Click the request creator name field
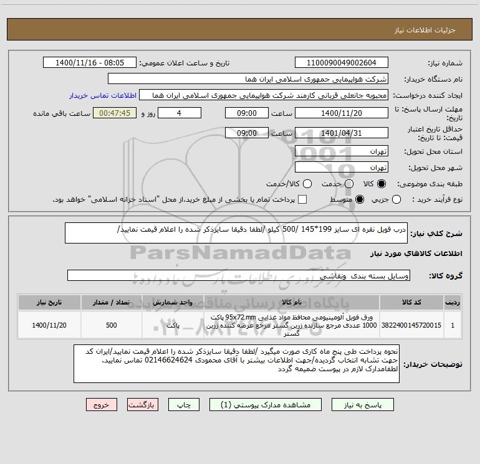The width and height of the screenshot is (480, 464). point(264,95)
